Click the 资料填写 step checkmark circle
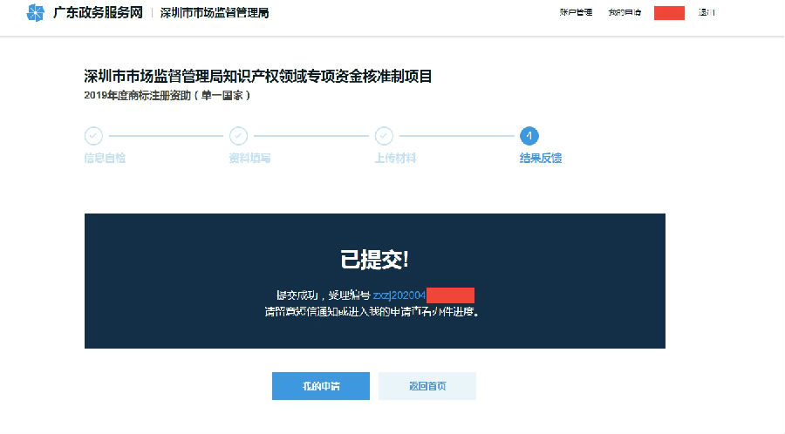 click(x=238, y=136)
